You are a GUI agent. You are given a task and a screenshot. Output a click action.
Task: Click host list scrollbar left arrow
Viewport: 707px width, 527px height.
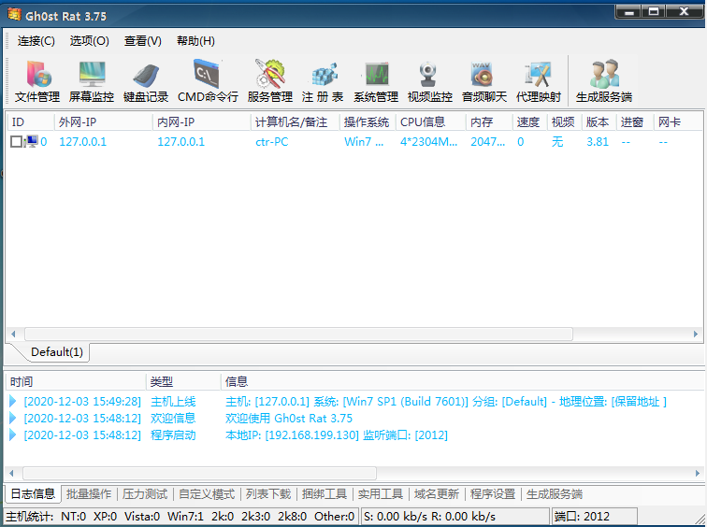tap(13, 334)
